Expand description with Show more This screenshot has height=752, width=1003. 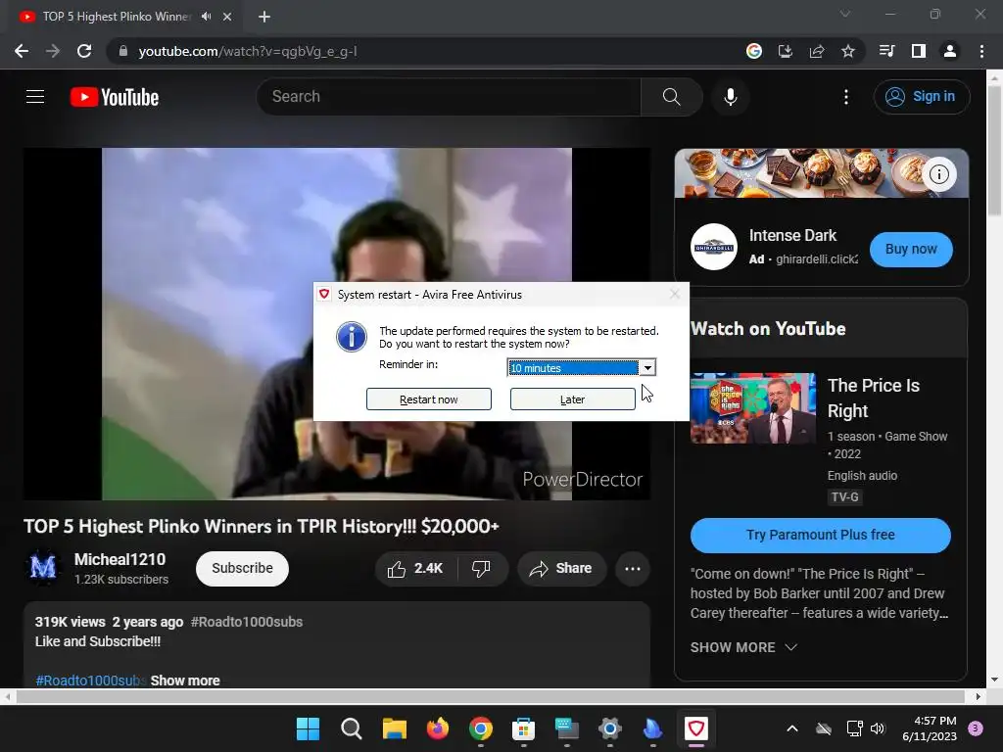tap(185, 681)
